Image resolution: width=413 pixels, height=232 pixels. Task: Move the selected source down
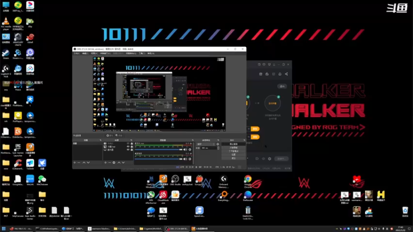click(123, 162)
